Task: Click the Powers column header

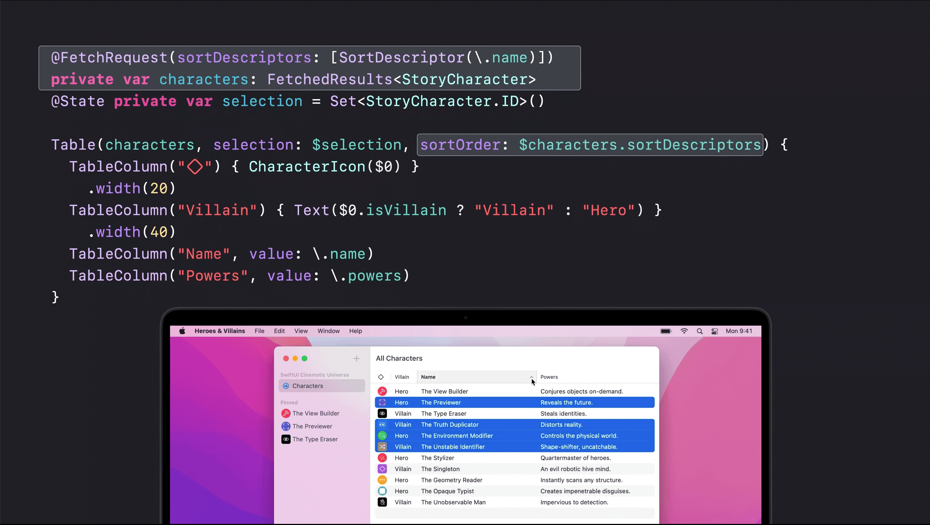Action: click(x=549, y=377)
